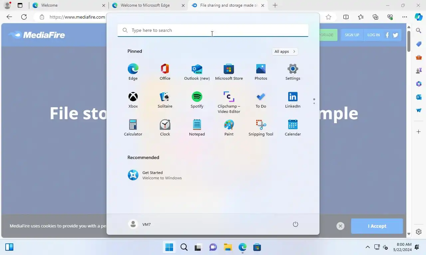Click the Start menu power button

pos(295,224)
